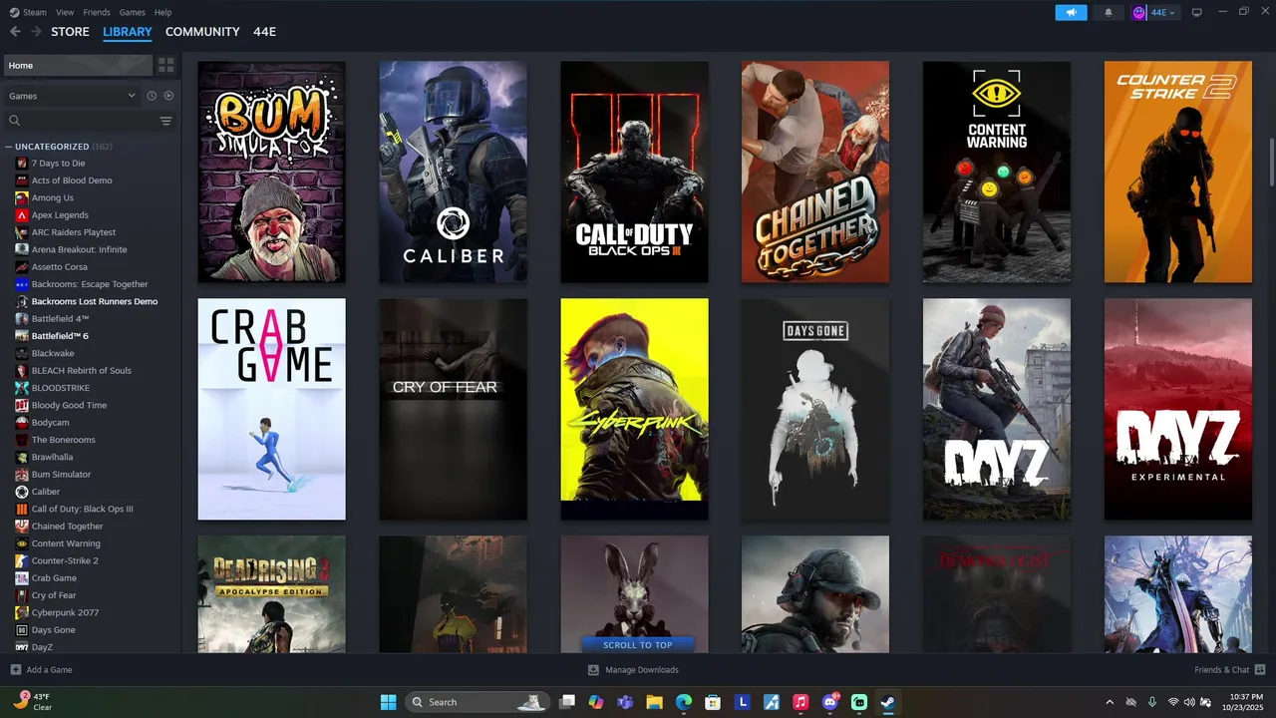The height and width of the screenshot is (718, 1276).
Task: Switch to the COMMUNITY tab
Action: pos(202,32)
